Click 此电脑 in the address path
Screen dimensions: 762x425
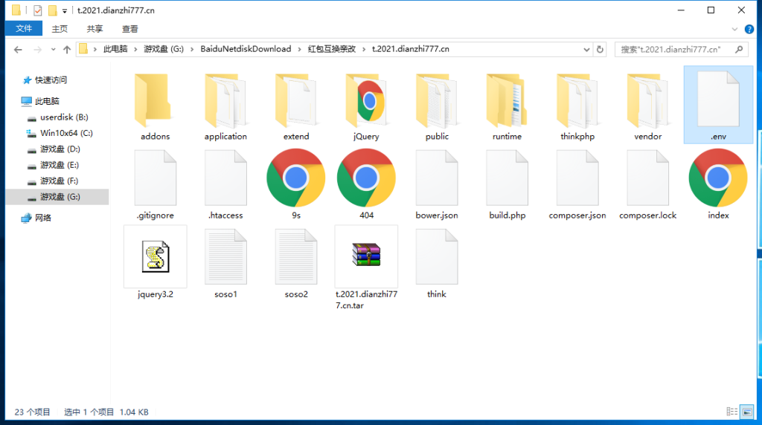(x=115, y=49)
